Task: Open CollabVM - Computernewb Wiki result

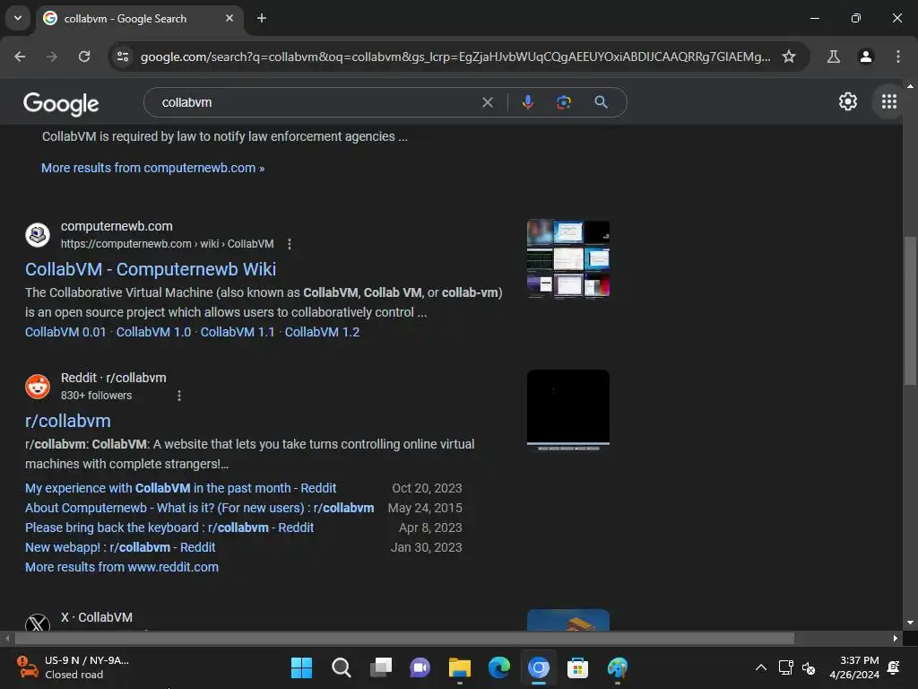Action: point(151,269)
